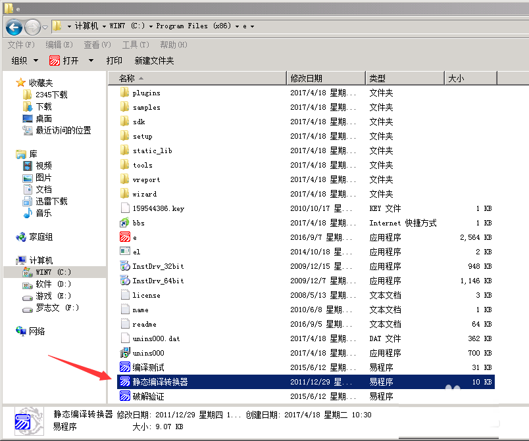
Task: Open the 编辑(E) menu
Action: (x=59, y=45)
